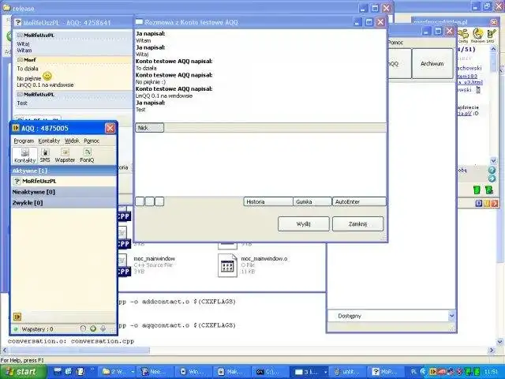505x379 pixels.
Task: Click the Zamknij button
Action: [357, 223]
